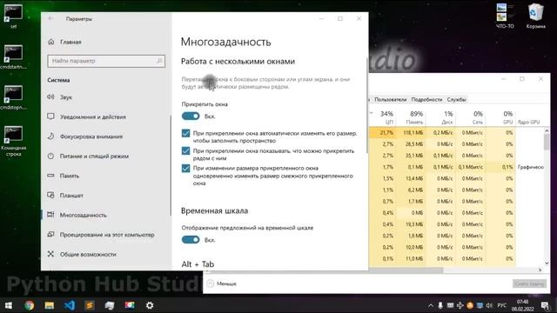Click the Ядро GPU column header
Viewport: 557px width, 313px height.
coord(528,122)
